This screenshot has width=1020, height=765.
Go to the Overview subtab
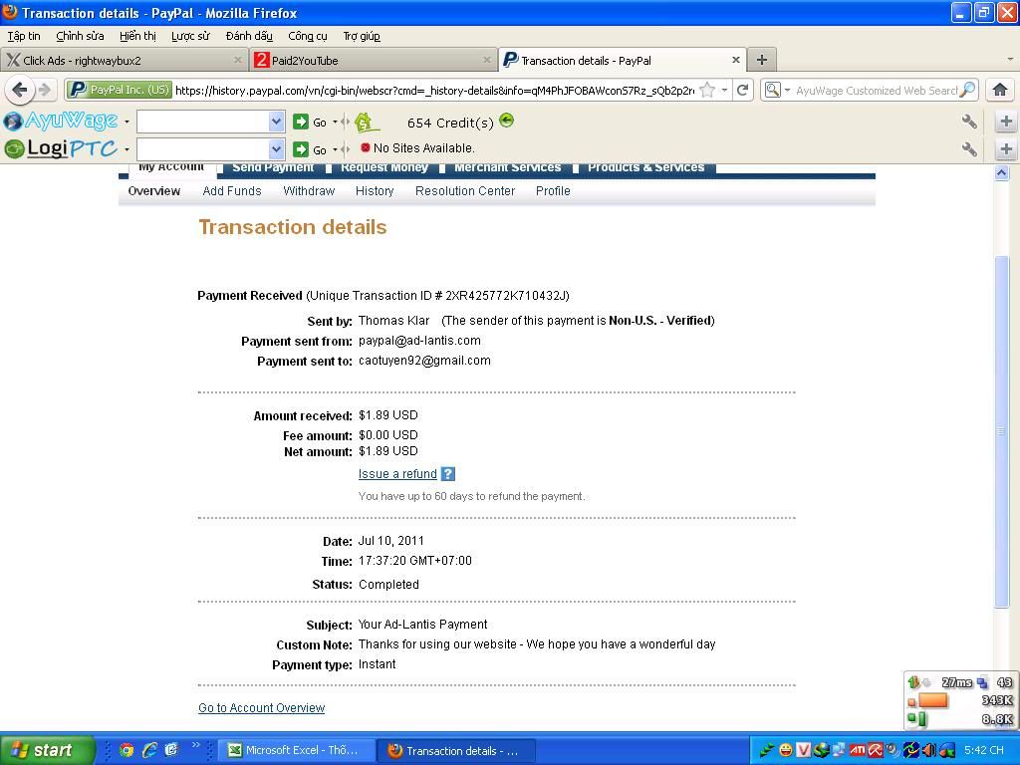[154, 191]
